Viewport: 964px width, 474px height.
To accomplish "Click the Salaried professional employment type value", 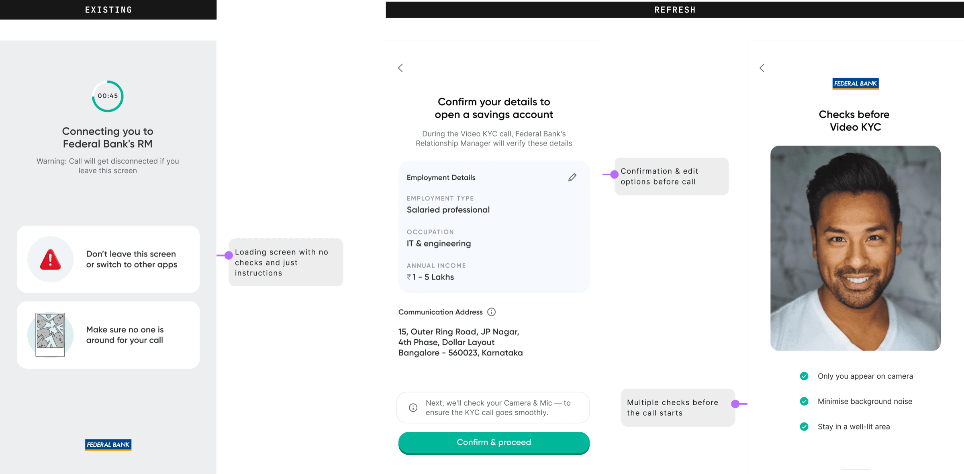I will 448,210.
